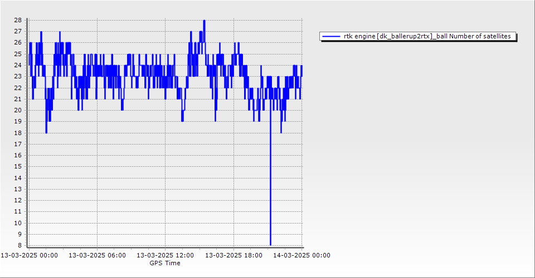
Task: Click the 14-03-2025 00:00 x-axis label
Action: [x=302, y=256]
